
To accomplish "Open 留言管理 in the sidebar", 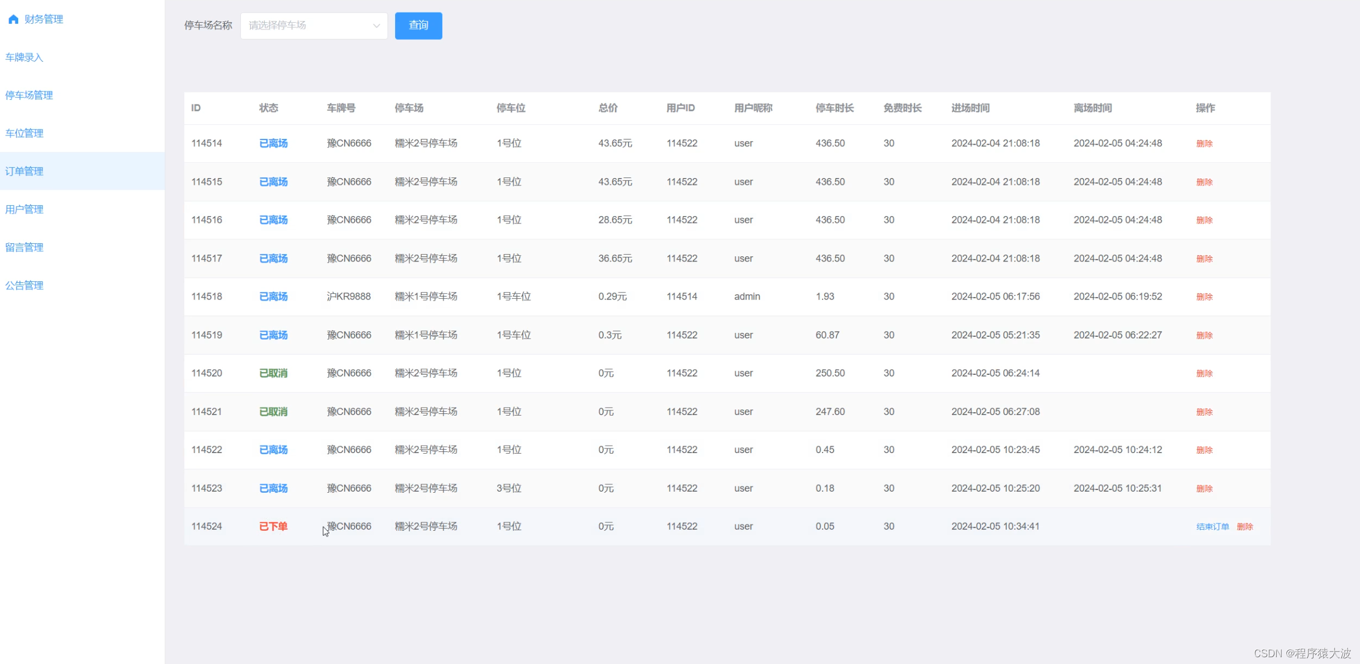I will 24,247.
